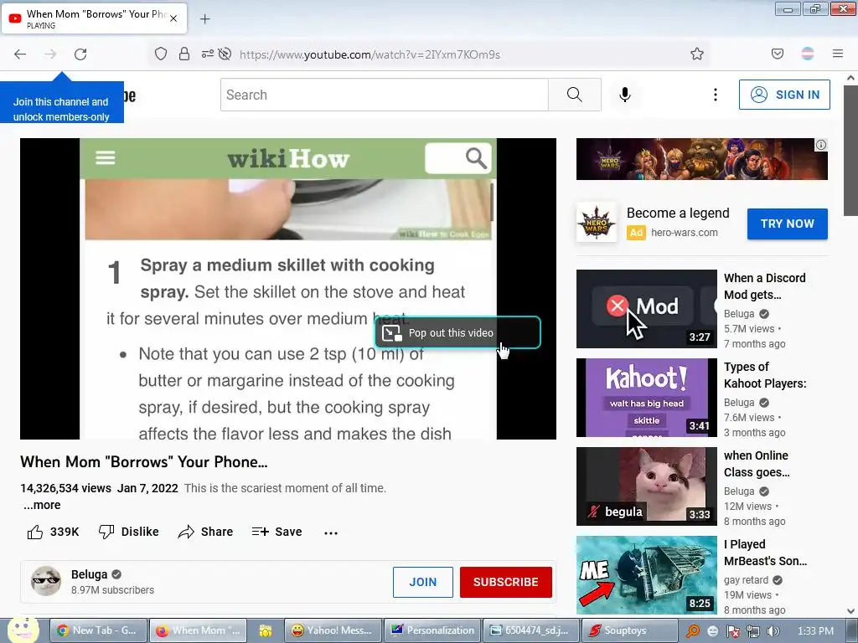Play the Discord Mod video thumbnail
Viewport: 858px width, 643px height.
646,309
